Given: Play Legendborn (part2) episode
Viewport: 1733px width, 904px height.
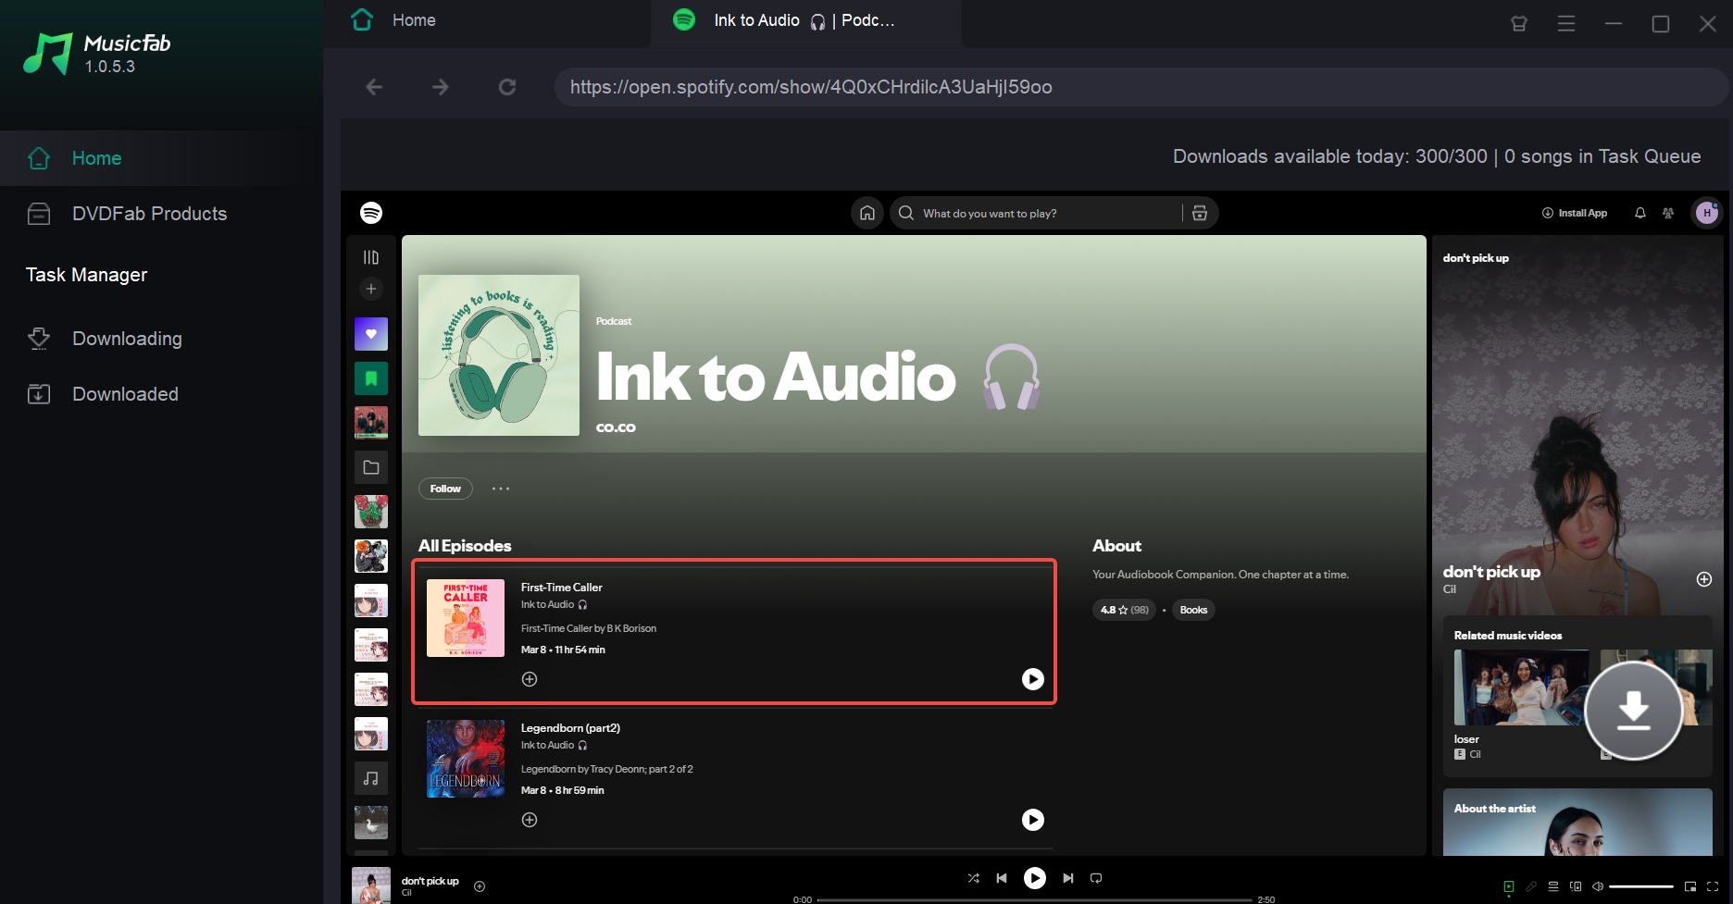Looking at the screenshot, I should click(1032, 820).
